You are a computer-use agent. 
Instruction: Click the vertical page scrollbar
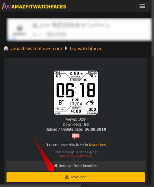click(153, 28)
